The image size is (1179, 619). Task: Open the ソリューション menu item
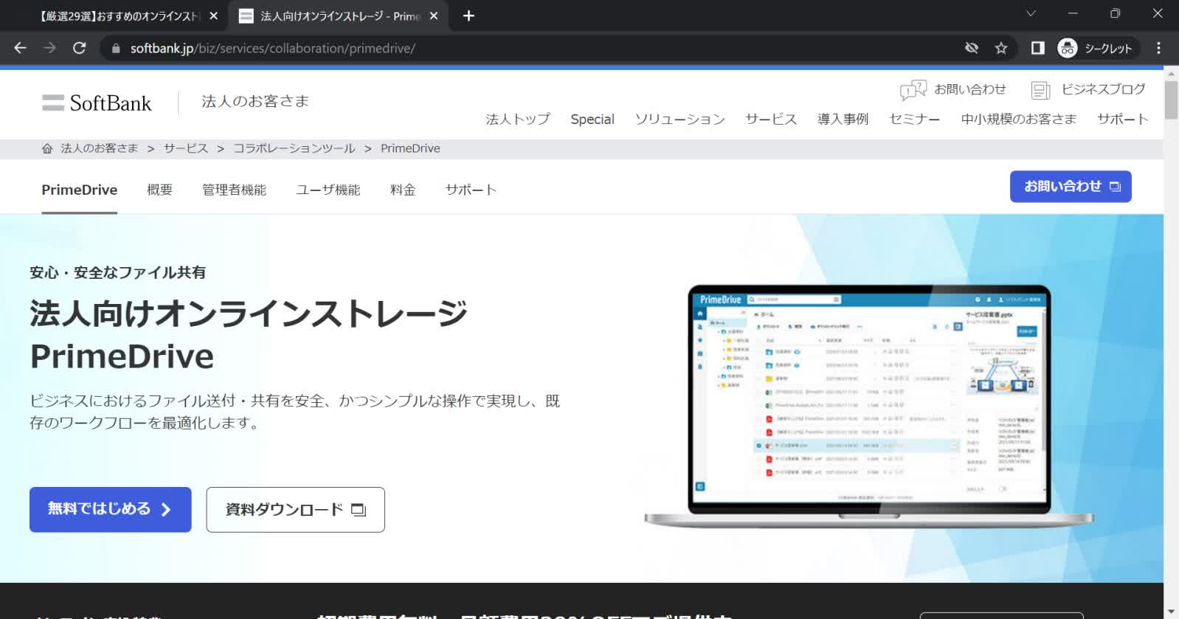coord(680,119)
